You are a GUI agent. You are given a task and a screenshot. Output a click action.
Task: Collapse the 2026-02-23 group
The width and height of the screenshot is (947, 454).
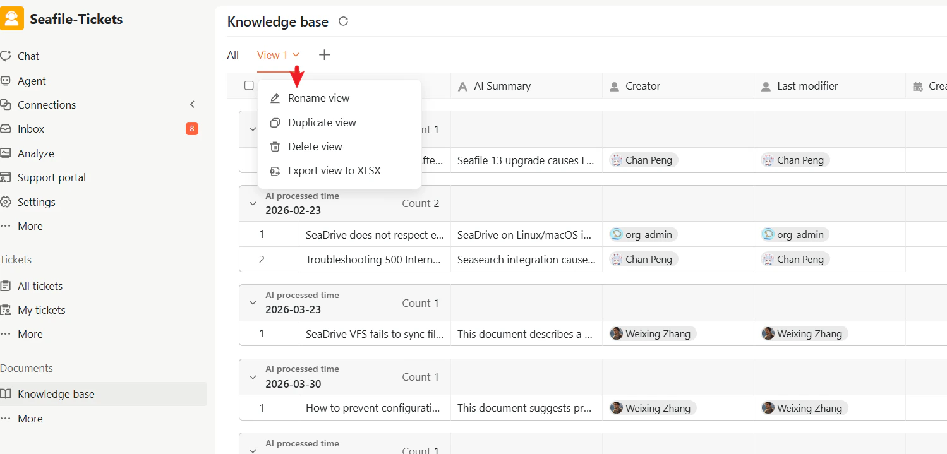point(253,203)
